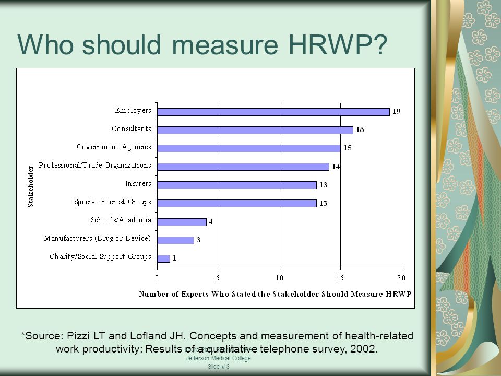This screenshot has height=376, width=501.
Task: Click x-axis tick label '15'
Action: 340,278
